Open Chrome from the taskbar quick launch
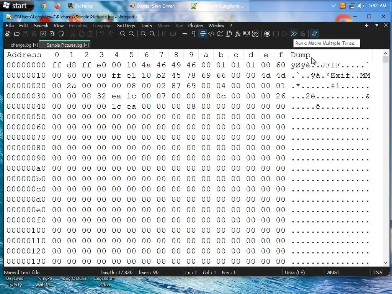 [44, 6]
